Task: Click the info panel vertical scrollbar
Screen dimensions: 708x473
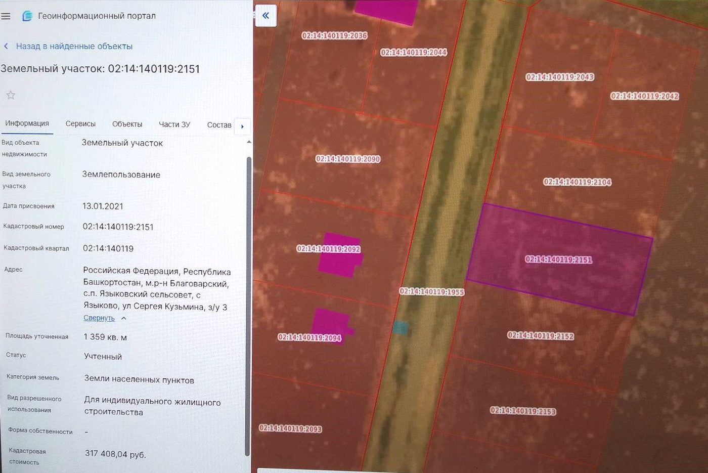Action: click(x=248, y=306)
